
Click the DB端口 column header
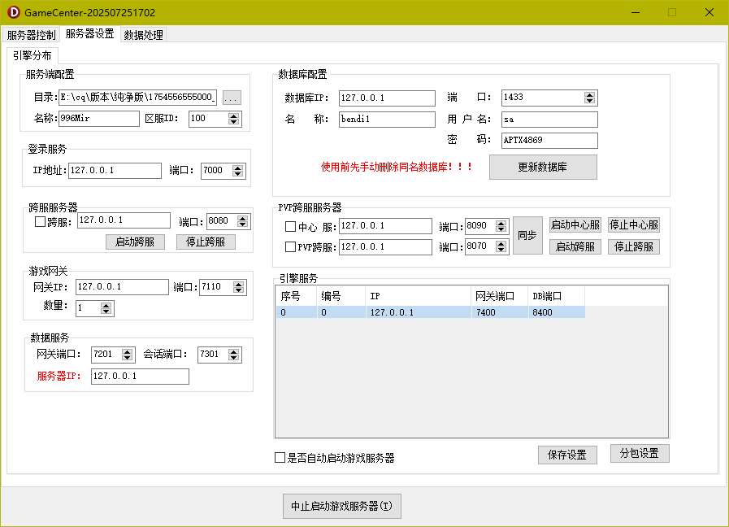[x=556, y=296]
